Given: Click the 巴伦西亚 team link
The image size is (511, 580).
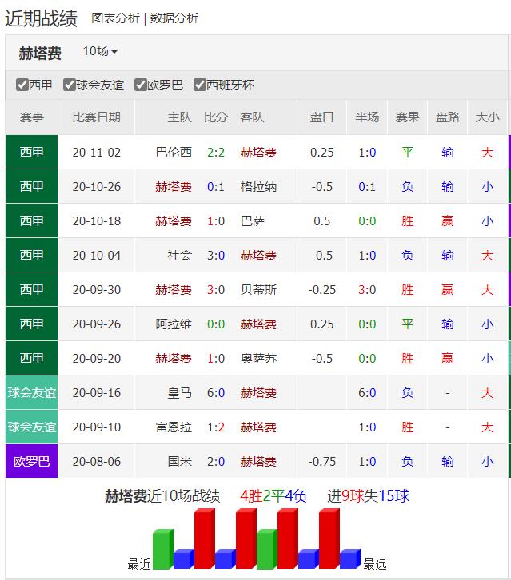Looking at the screenshot, I should point(174,152).
